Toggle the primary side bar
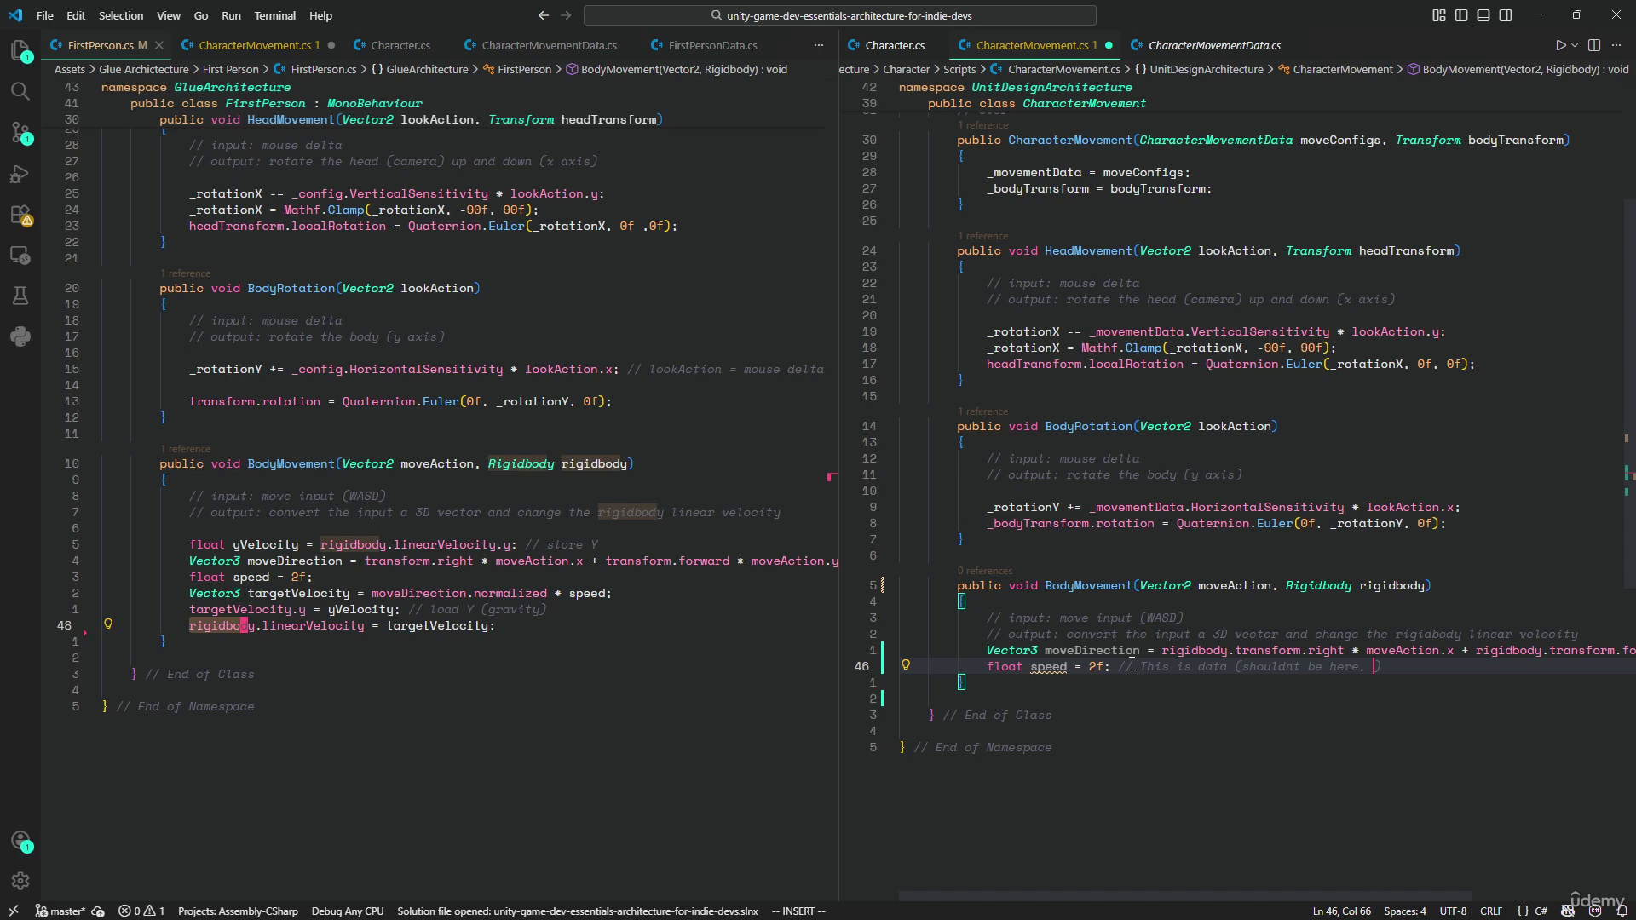 click(x=1461, y=15)
